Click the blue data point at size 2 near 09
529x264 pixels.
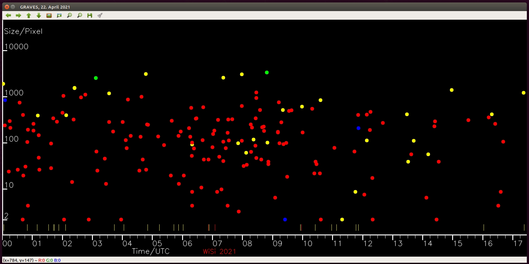(285, 219)
